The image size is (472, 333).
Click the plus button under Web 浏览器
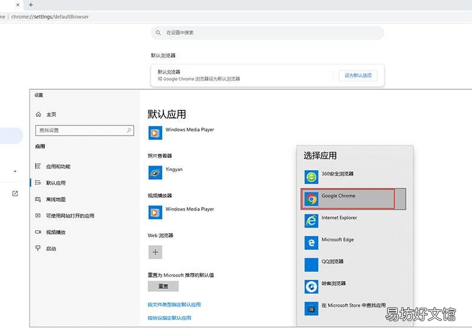[155, 252]
